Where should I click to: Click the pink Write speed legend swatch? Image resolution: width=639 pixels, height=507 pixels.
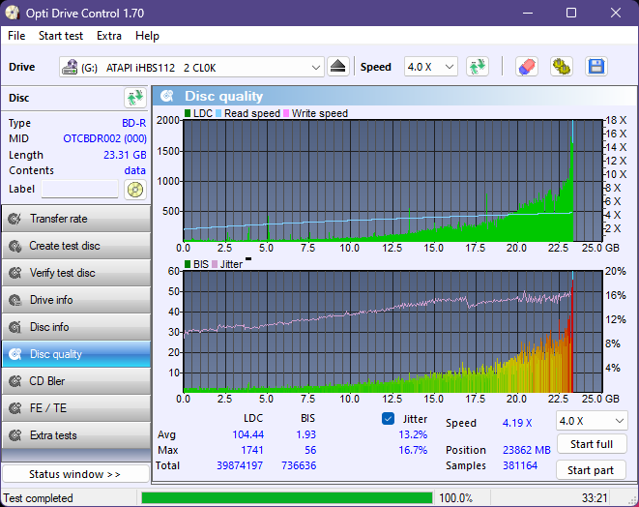coord(286,113)
